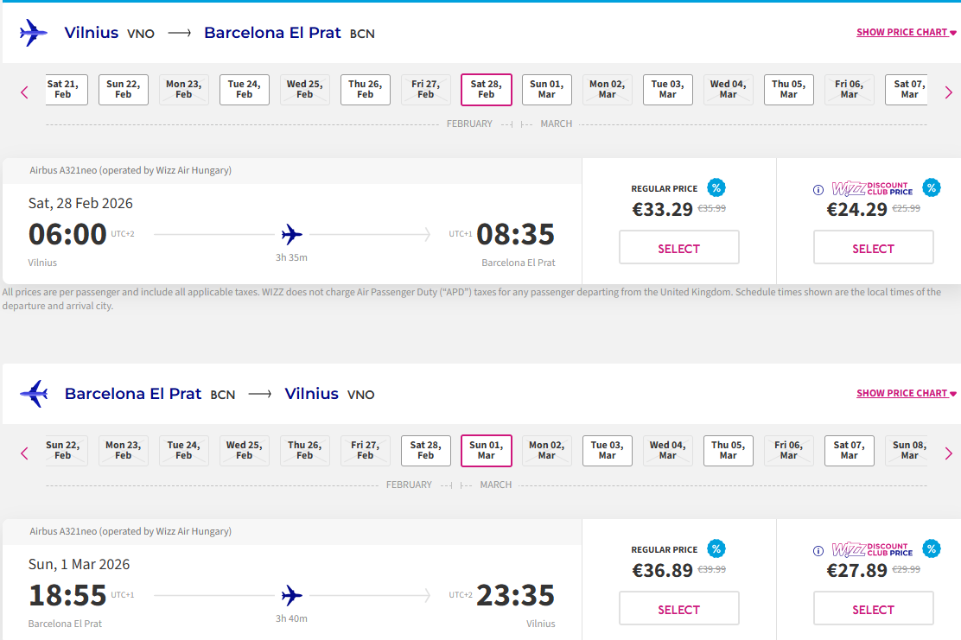This screenshot has width=961, height=640.
Task: Expand return Show Price Chart
Action: tap(906, 394)
